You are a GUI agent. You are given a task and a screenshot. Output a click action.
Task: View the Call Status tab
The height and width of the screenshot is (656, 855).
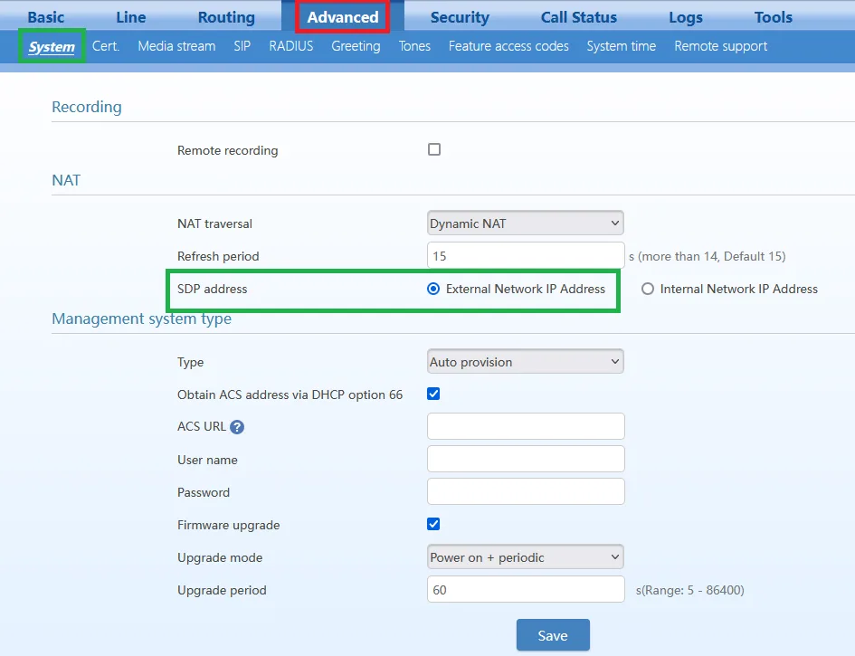[x=578, y=17]
